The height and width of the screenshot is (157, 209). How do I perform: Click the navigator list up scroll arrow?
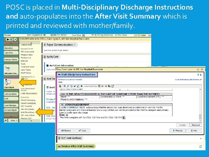(x=31, y=43)
